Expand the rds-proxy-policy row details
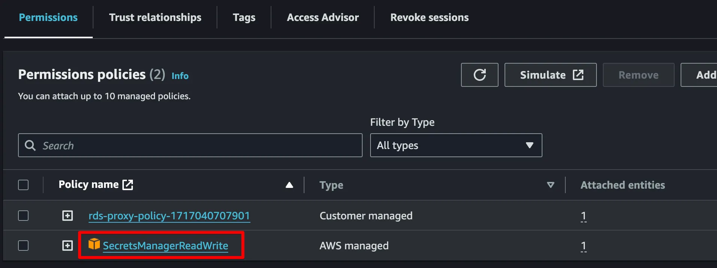This screenshot has width=717, height=268. click(x=68, y=216)
